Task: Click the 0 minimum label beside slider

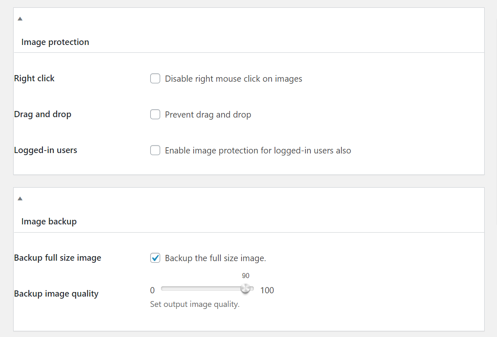Action: (152, 290)
